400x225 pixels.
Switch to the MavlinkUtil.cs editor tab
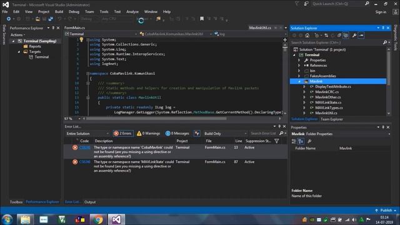pyautogui.click(x=260, y=27)
